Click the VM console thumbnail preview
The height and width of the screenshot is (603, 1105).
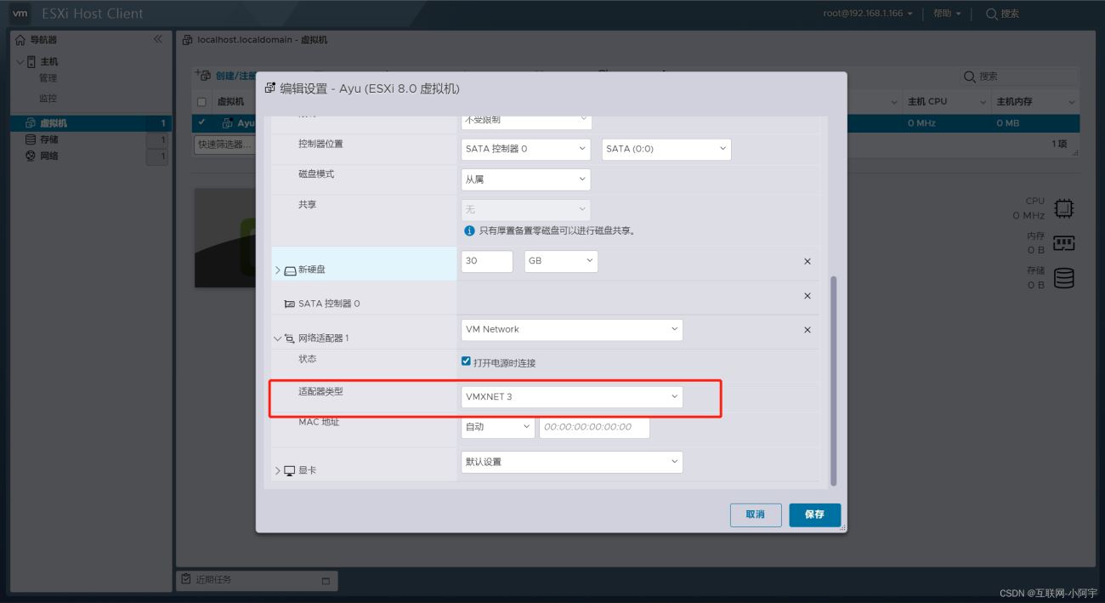225,238
